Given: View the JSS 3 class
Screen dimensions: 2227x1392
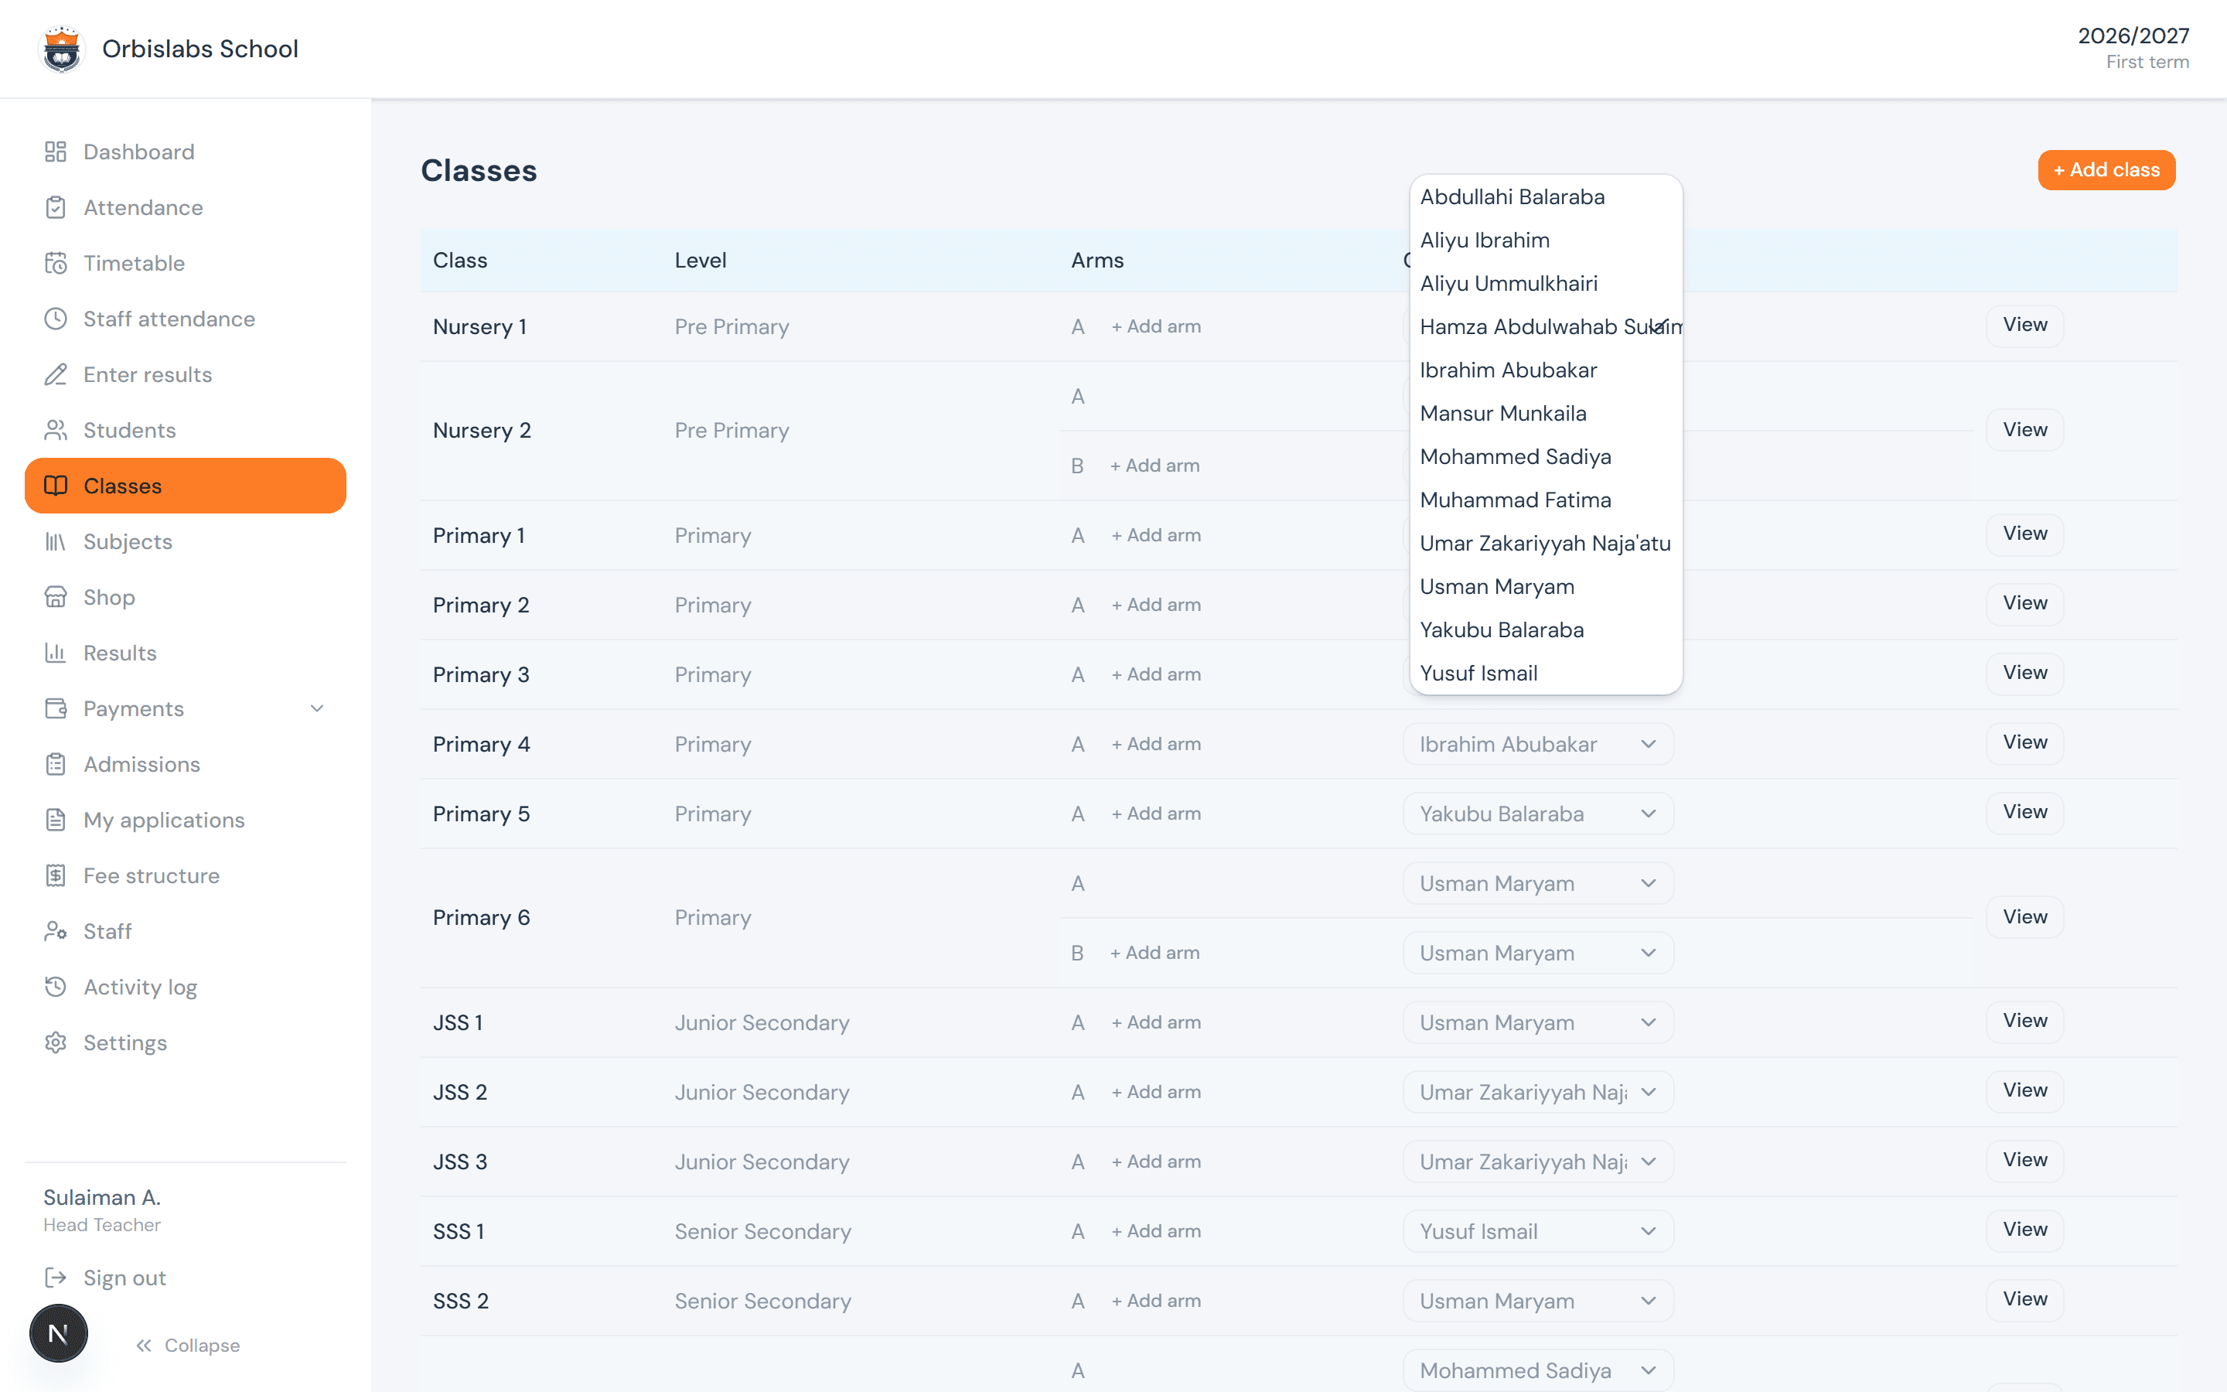Looking at the screenshot, I should pos(2024,1160).
